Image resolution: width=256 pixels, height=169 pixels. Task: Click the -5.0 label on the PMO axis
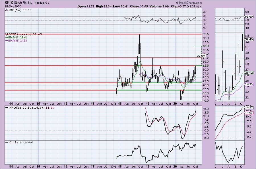tap(205, 138)
